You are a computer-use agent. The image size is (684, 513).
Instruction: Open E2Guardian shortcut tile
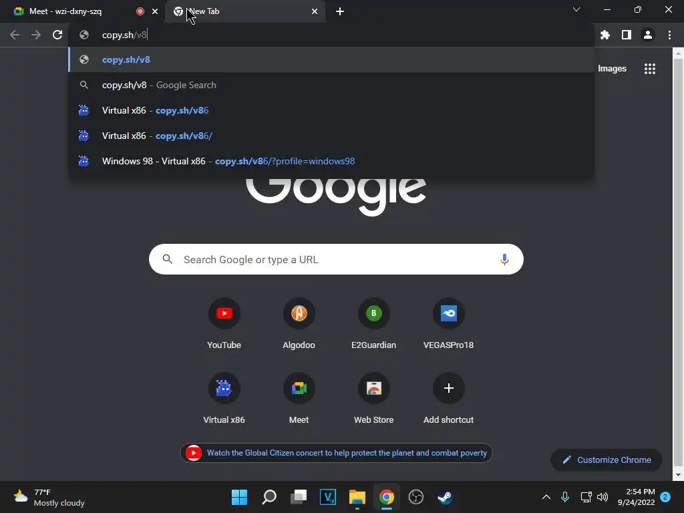click(374, 324)
